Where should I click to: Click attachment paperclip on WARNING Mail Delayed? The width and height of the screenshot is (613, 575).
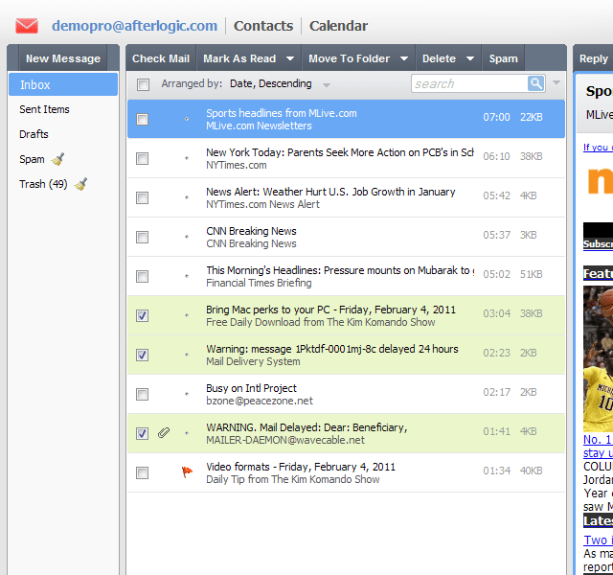[164, 432]
